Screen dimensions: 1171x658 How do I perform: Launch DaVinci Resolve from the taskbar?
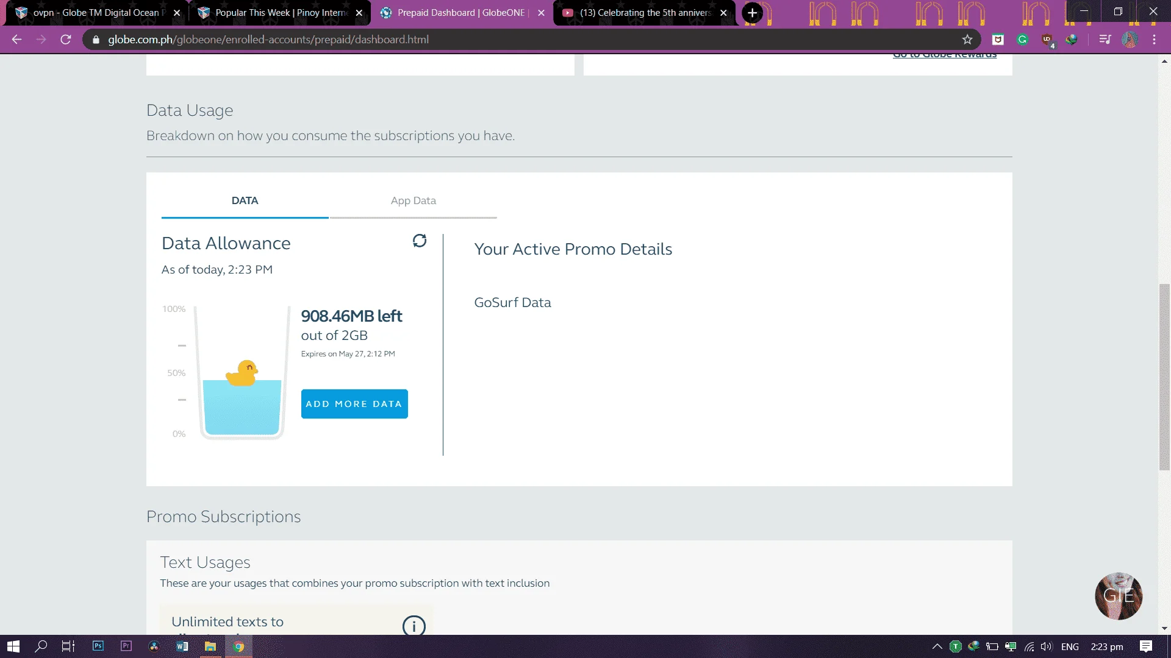(154, 646)
